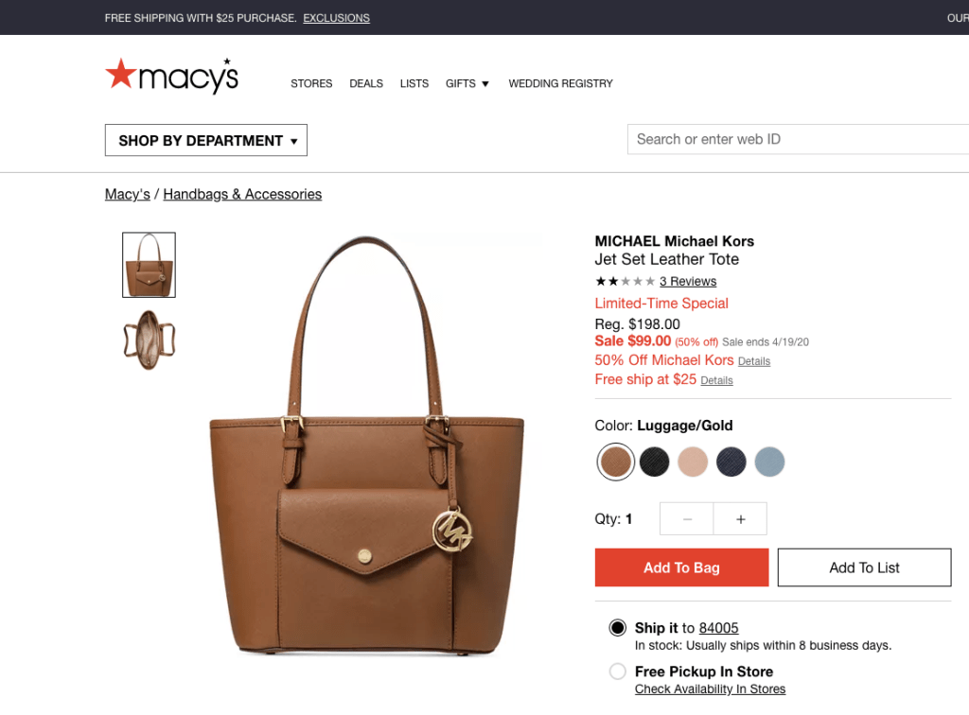Click the search or web ID field
Viewport: 969px width, 715px height.
[x=798, y=140]
